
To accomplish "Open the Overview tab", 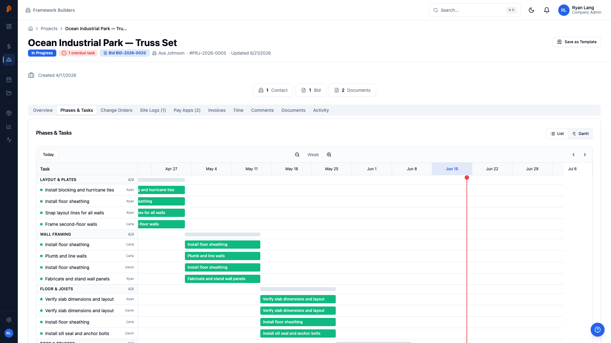I will click(43, 110).
